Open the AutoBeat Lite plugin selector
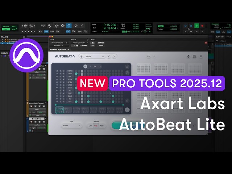Image resolution: width=232 pixels, height=174 pixels. click(59, 46)
